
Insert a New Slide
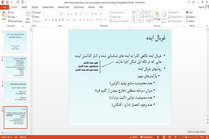click(28, 17)
